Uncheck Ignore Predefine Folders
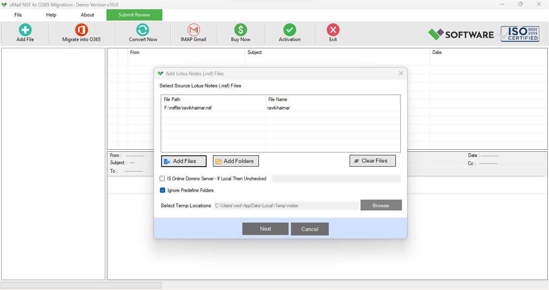The image size is (549, 290). pos(162,190)
